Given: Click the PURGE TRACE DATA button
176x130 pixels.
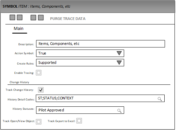Looking at the screenshot, I should 68,19.
